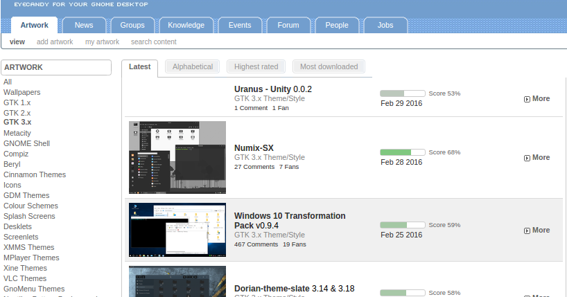This screenshot has height=297, width=567.
Task: Browse the Jobs tab
Action: point(385,26)
